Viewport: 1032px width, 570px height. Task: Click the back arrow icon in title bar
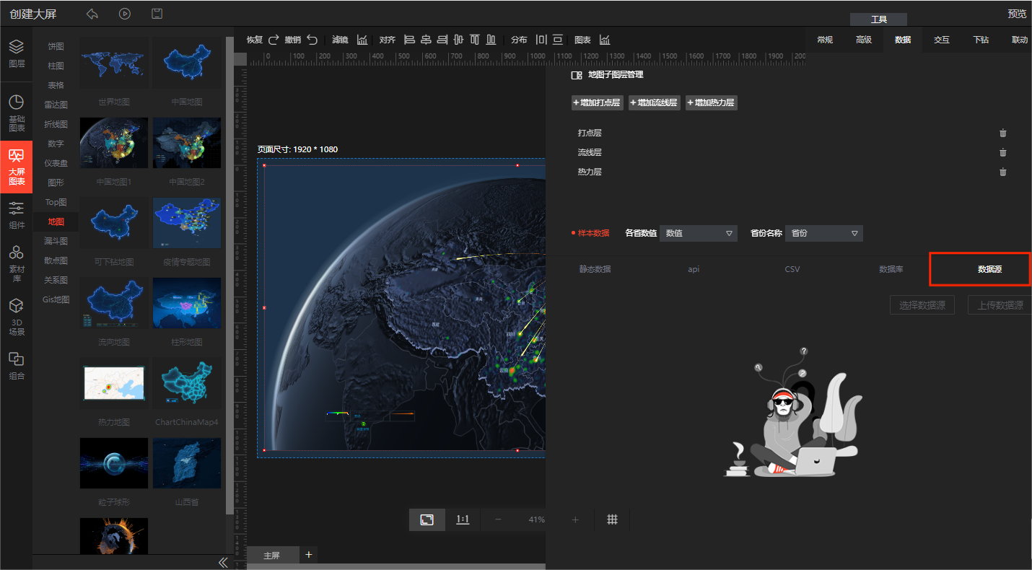[92, 14]
